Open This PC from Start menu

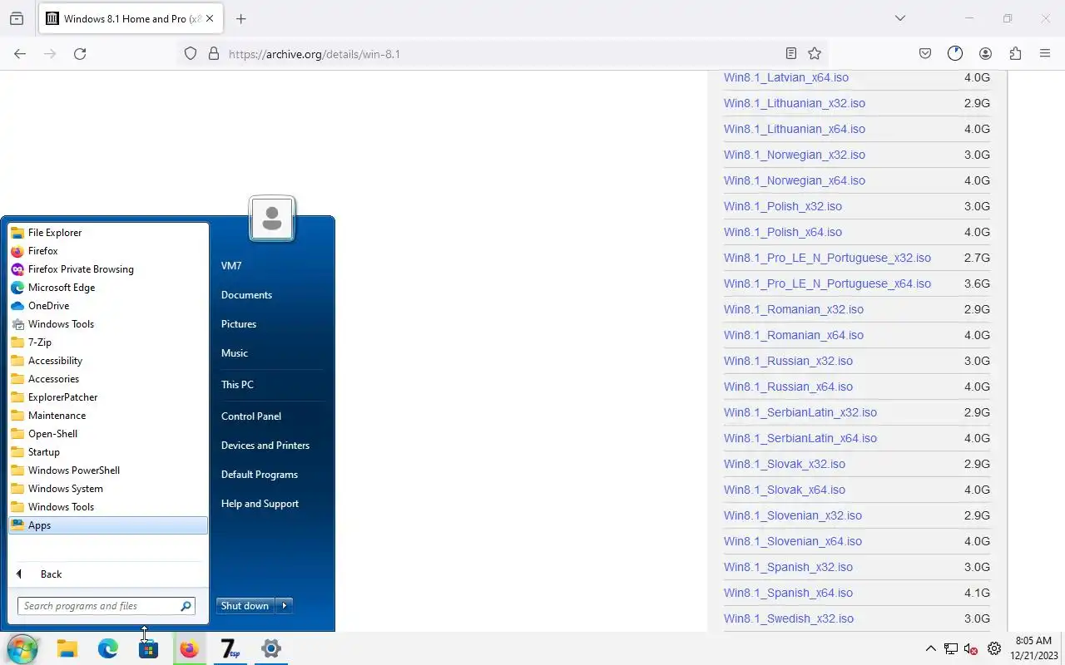coord(237,385)
